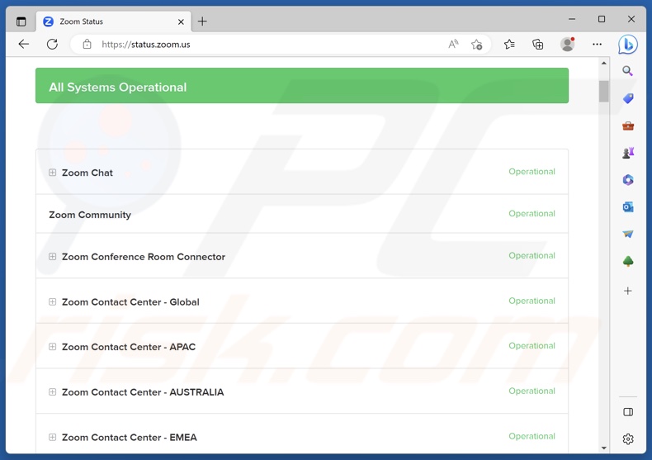Viewport: 652px width, 460px height.
Task: Click the Read aloud icon in address bar
Action: point(453,44)
